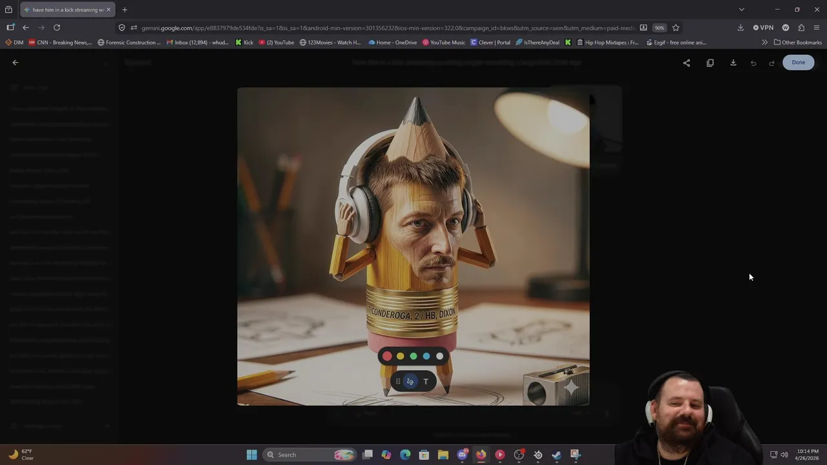
Task: Open Forensic Construction bookmark
Action: click(x=129, y=43)
